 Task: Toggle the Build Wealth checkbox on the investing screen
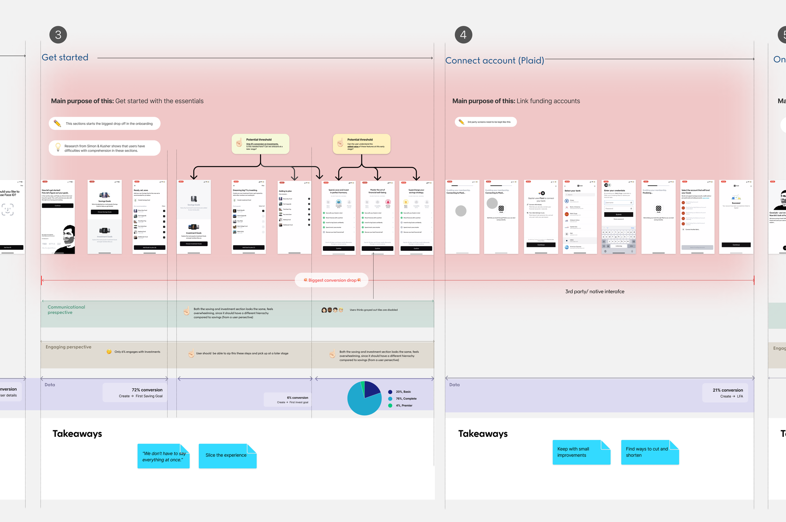tap(263, 211)
